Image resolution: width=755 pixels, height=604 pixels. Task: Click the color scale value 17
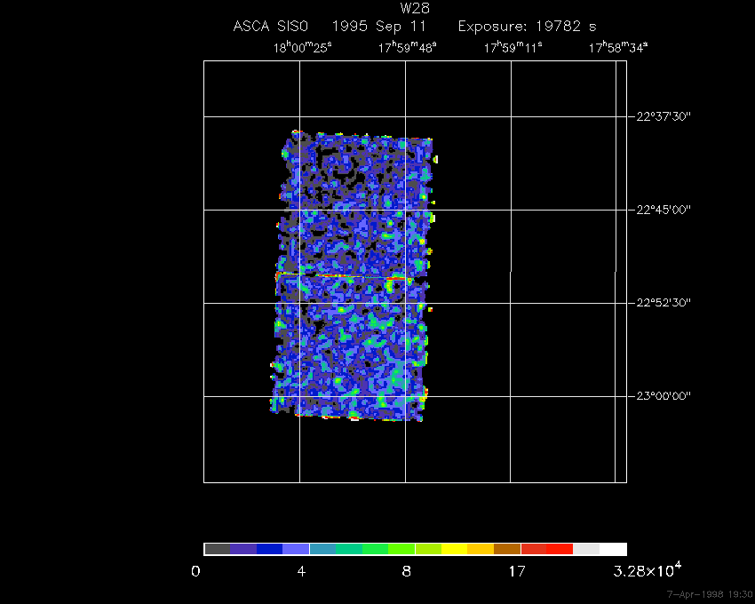(x=517, y=572)
